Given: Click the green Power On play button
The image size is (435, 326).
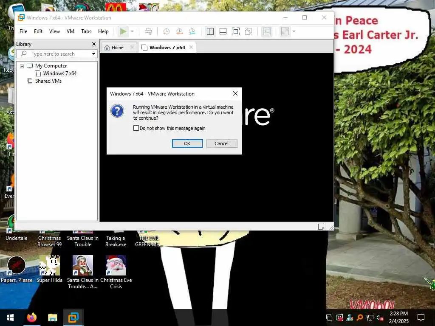Looking at the screenshot, I should coord(123,31).
